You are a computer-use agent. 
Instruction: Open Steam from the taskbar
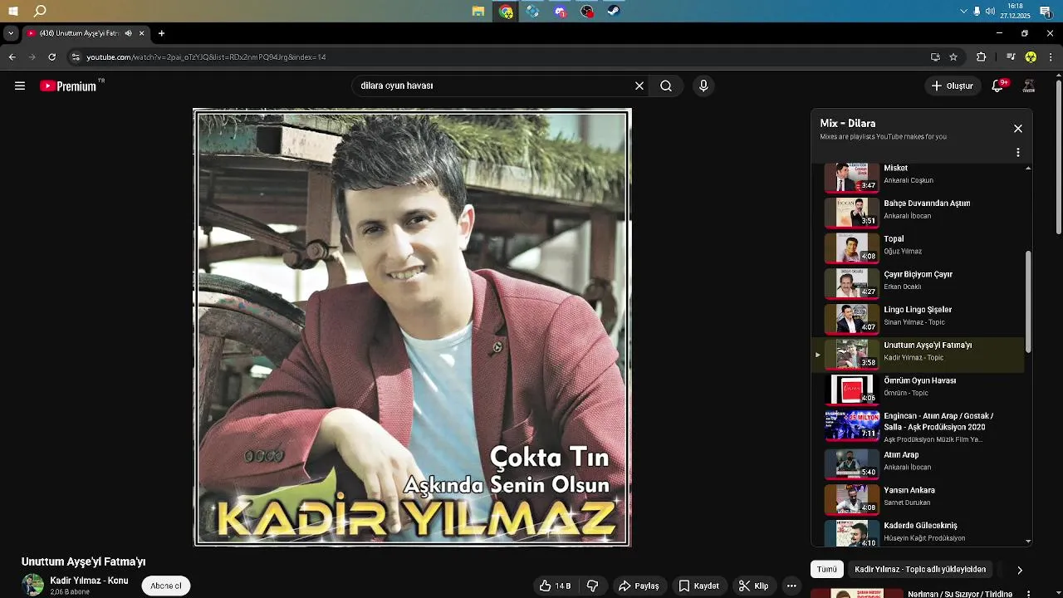click(613, 11)
